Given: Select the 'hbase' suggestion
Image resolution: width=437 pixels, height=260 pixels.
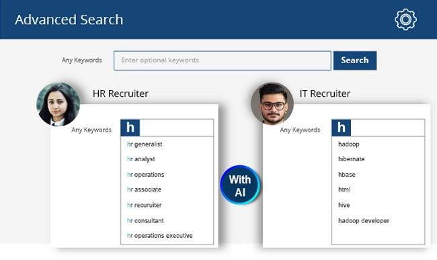Looking at the screenshot, I should [x=347, y=175].
